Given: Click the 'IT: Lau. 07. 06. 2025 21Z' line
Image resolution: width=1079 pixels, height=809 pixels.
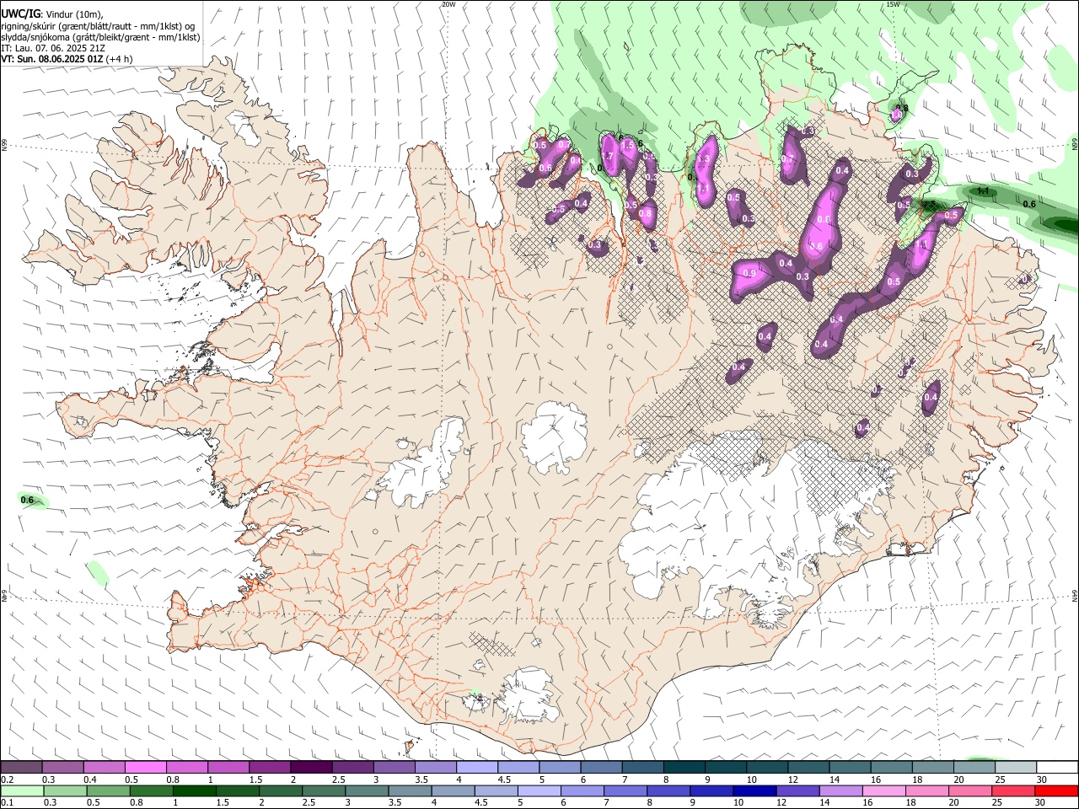Looking at the screenshot, I should point(53,48).
